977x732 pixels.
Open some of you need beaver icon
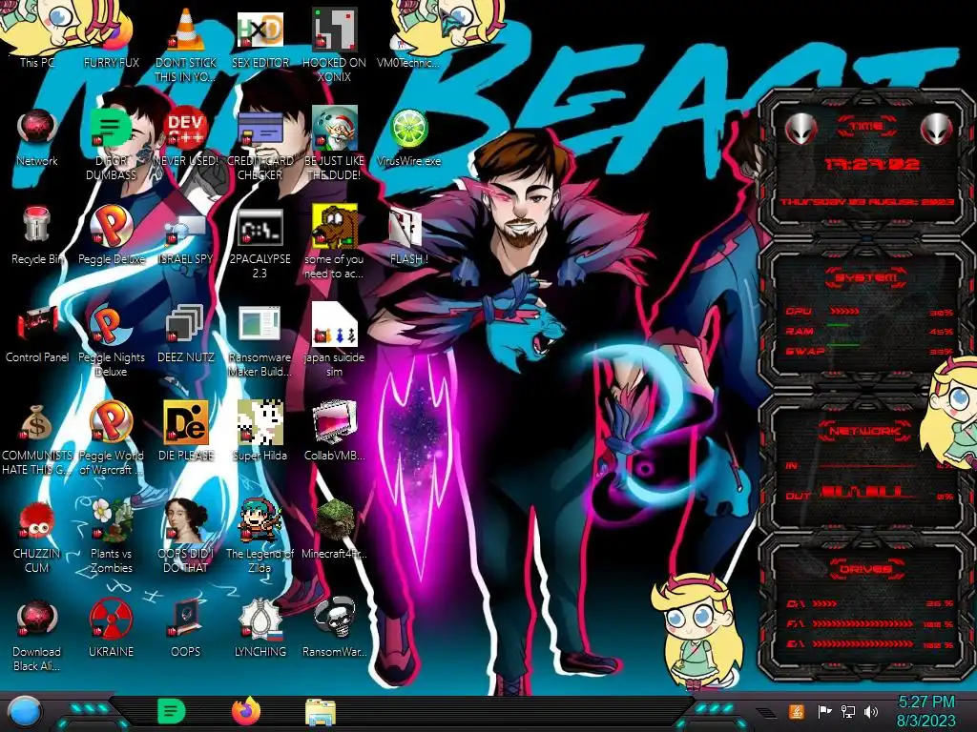[334, 243]
